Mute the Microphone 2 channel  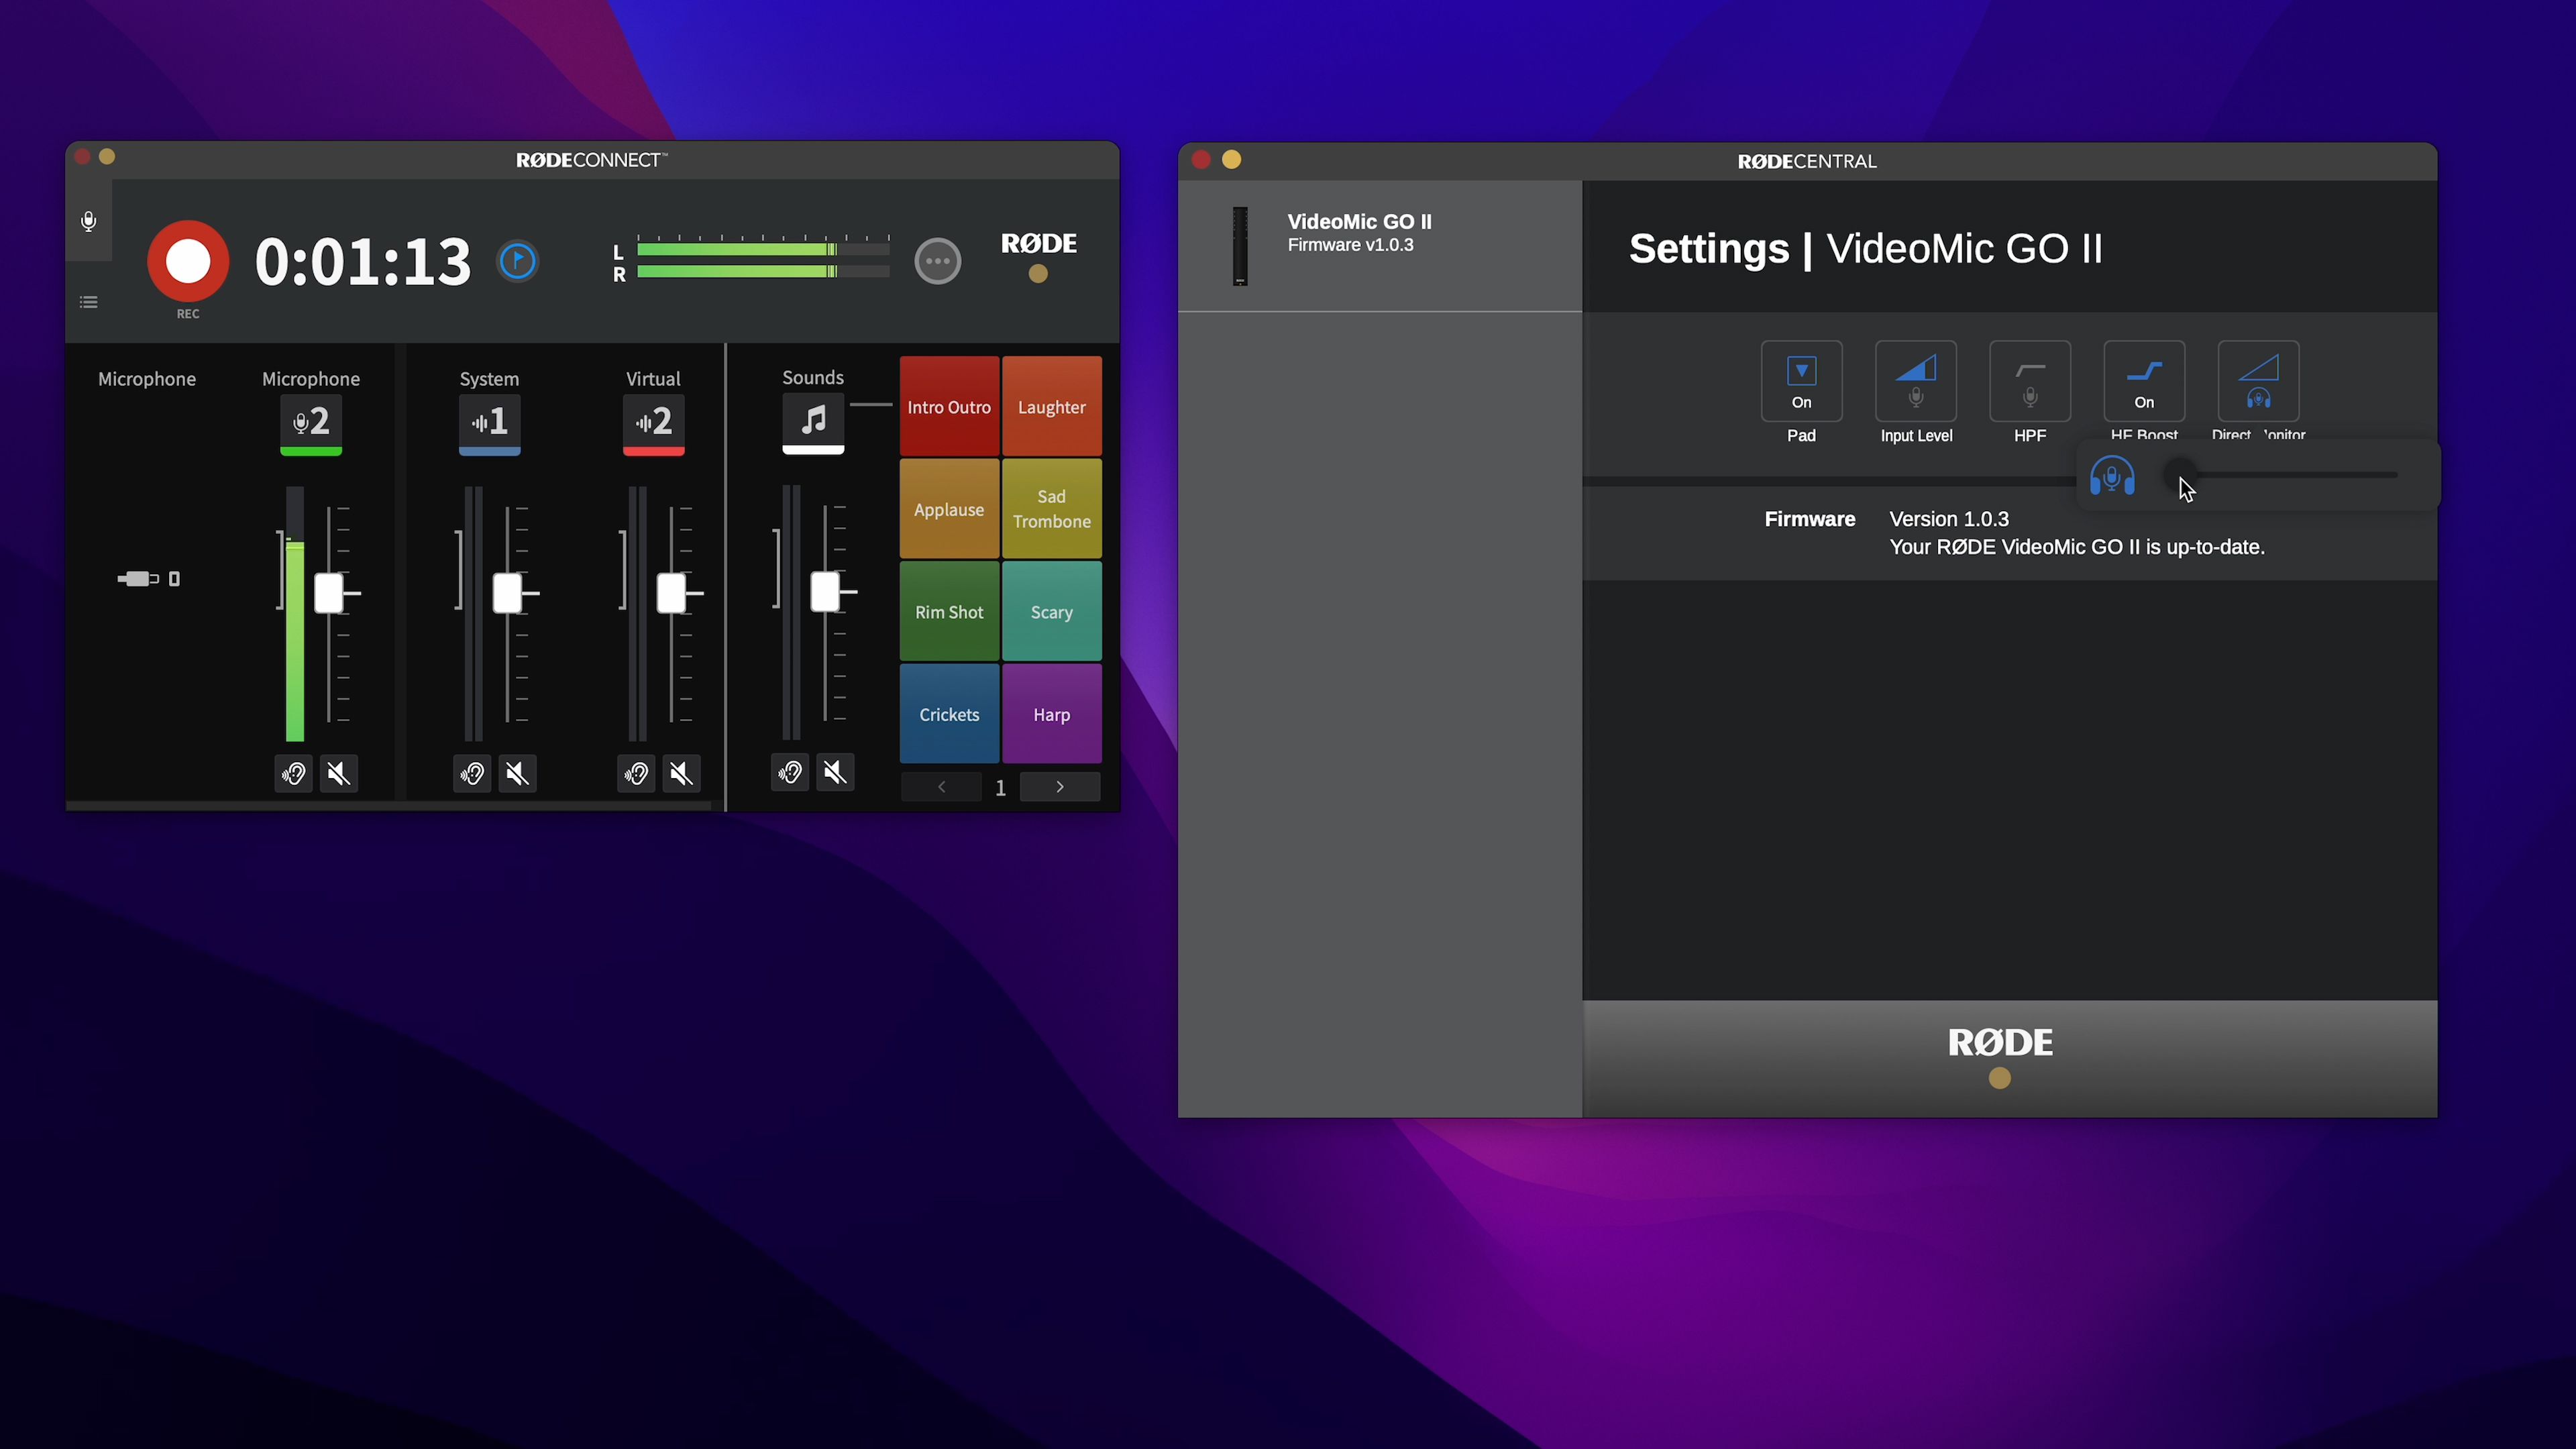click(339, 773)
